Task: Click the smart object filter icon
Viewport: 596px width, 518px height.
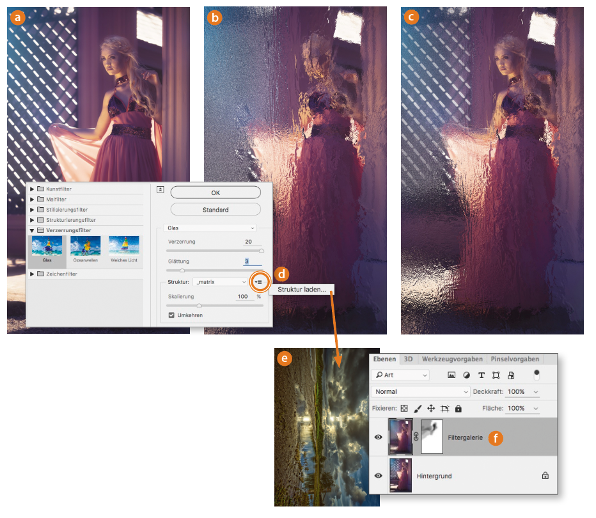Action: 510,375
